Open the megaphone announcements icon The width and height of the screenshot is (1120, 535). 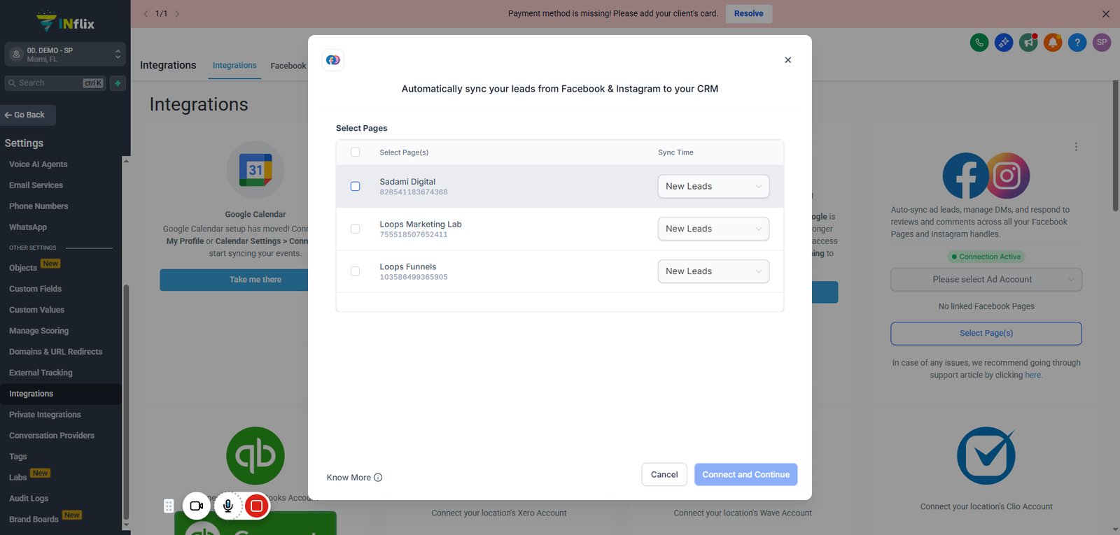click(x=1028, y=43)
